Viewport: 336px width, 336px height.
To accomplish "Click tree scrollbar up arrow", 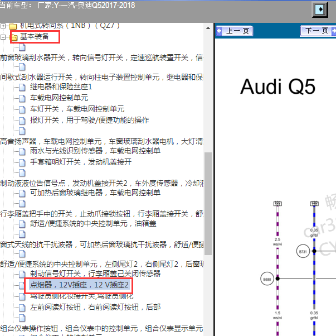I will [208, 28].
